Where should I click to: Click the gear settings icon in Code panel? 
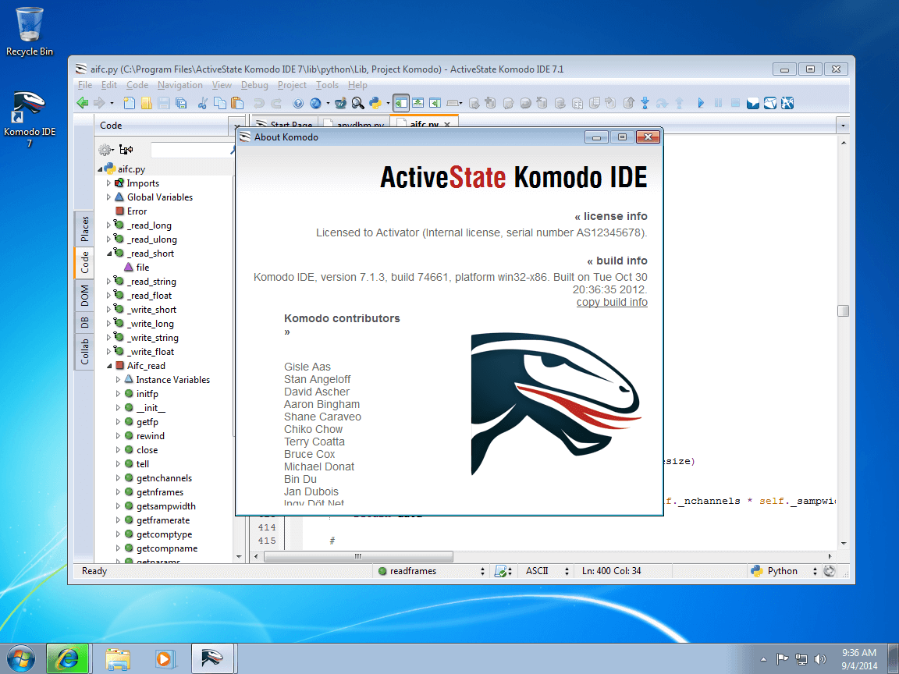click(x=105, y=150)
